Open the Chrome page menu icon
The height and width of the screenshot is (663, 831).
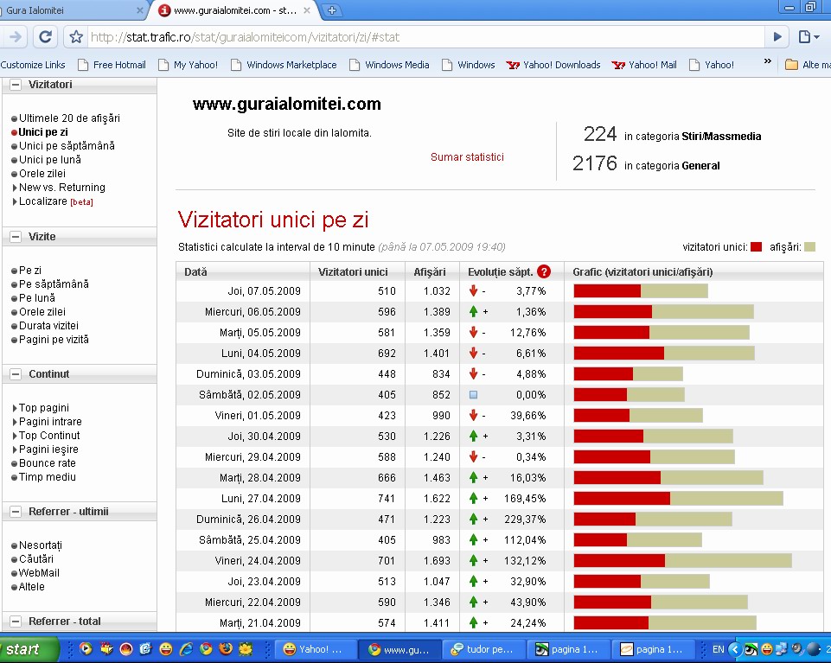(808, 37)
